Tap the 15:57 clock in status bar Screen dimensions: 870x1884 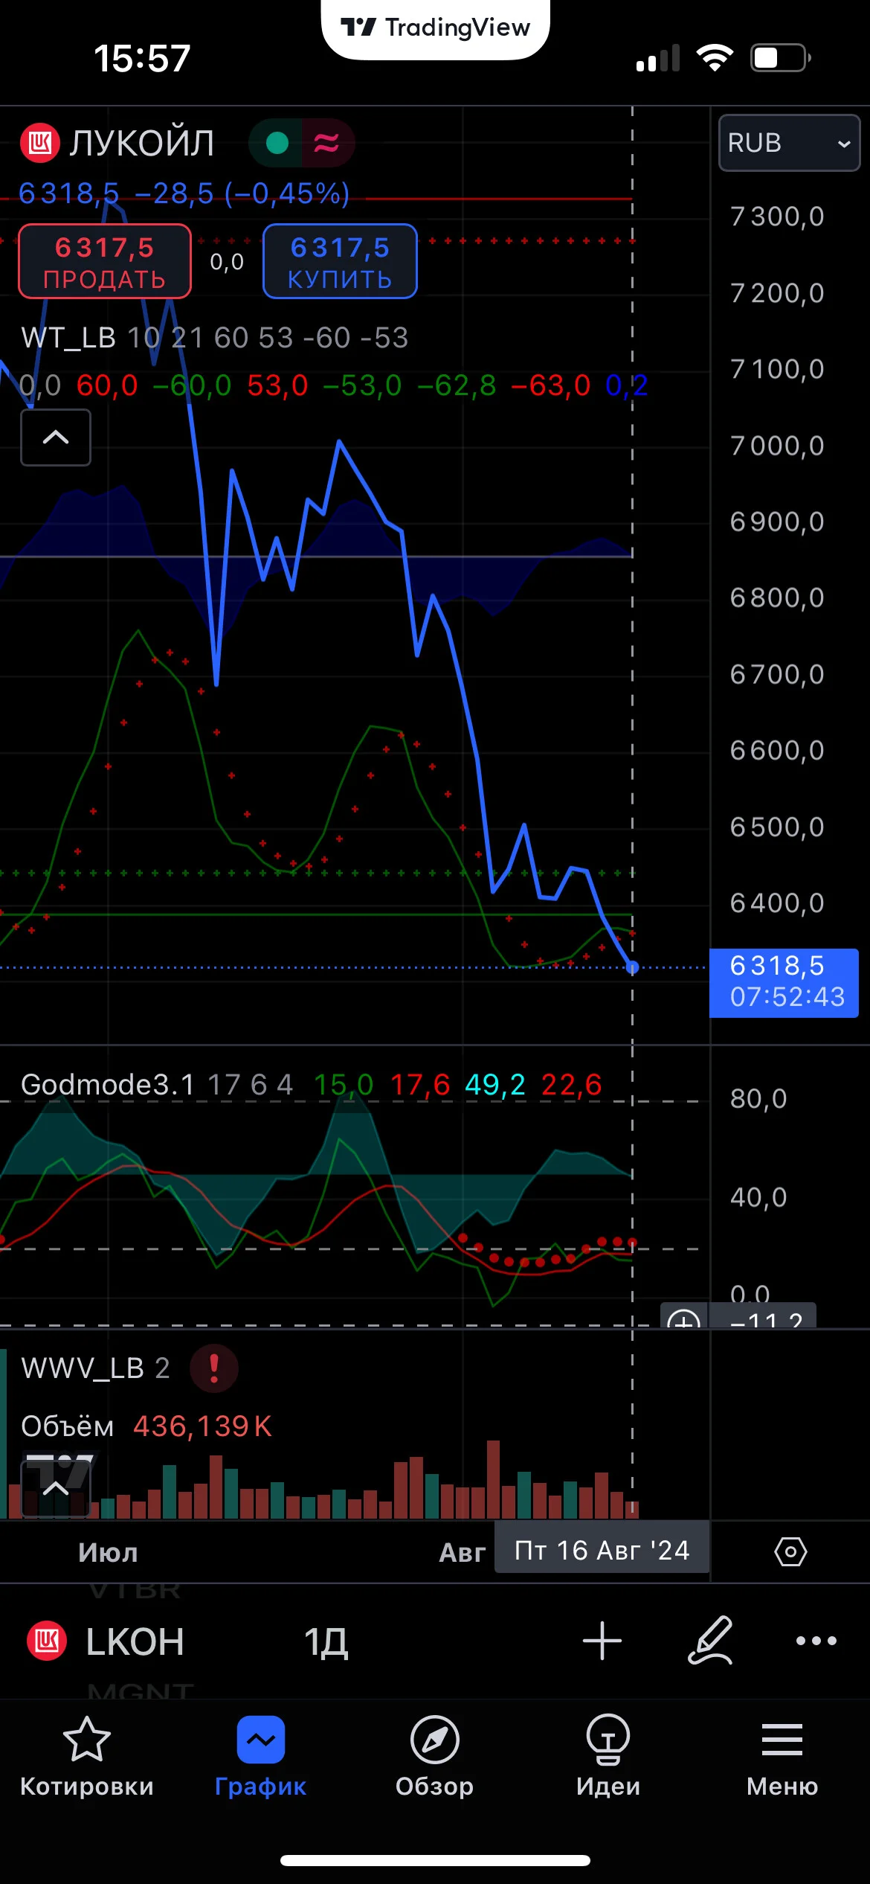(142, 58)
